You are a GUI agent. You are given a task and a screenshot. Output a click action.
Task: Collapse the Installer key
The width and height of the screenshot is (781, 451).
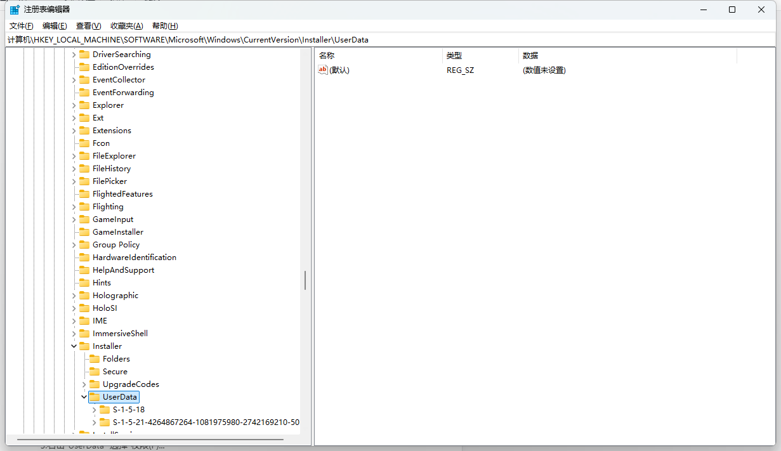click(x=74, y=346)
